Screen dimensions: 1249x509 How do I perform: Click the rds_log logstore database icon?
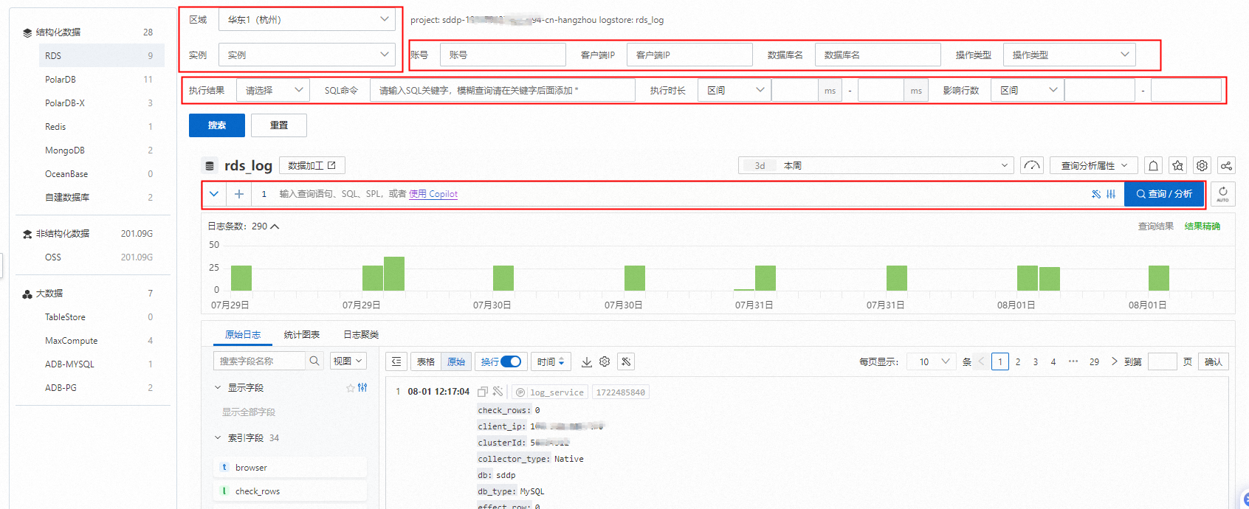coord(210,166)
